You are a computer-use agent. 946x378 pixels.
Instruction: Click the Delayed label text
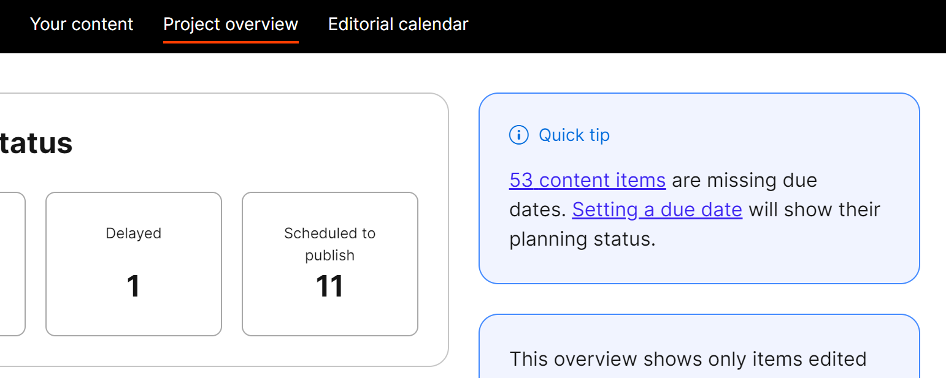133,233
